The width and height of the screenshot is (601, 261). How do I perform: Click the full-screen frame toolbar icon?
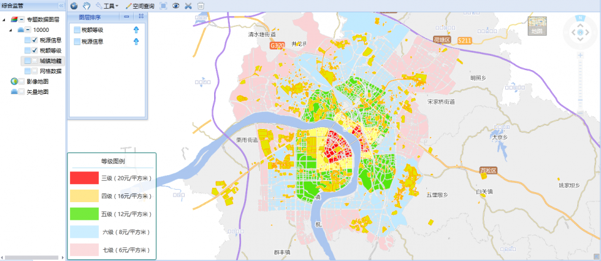163,6
